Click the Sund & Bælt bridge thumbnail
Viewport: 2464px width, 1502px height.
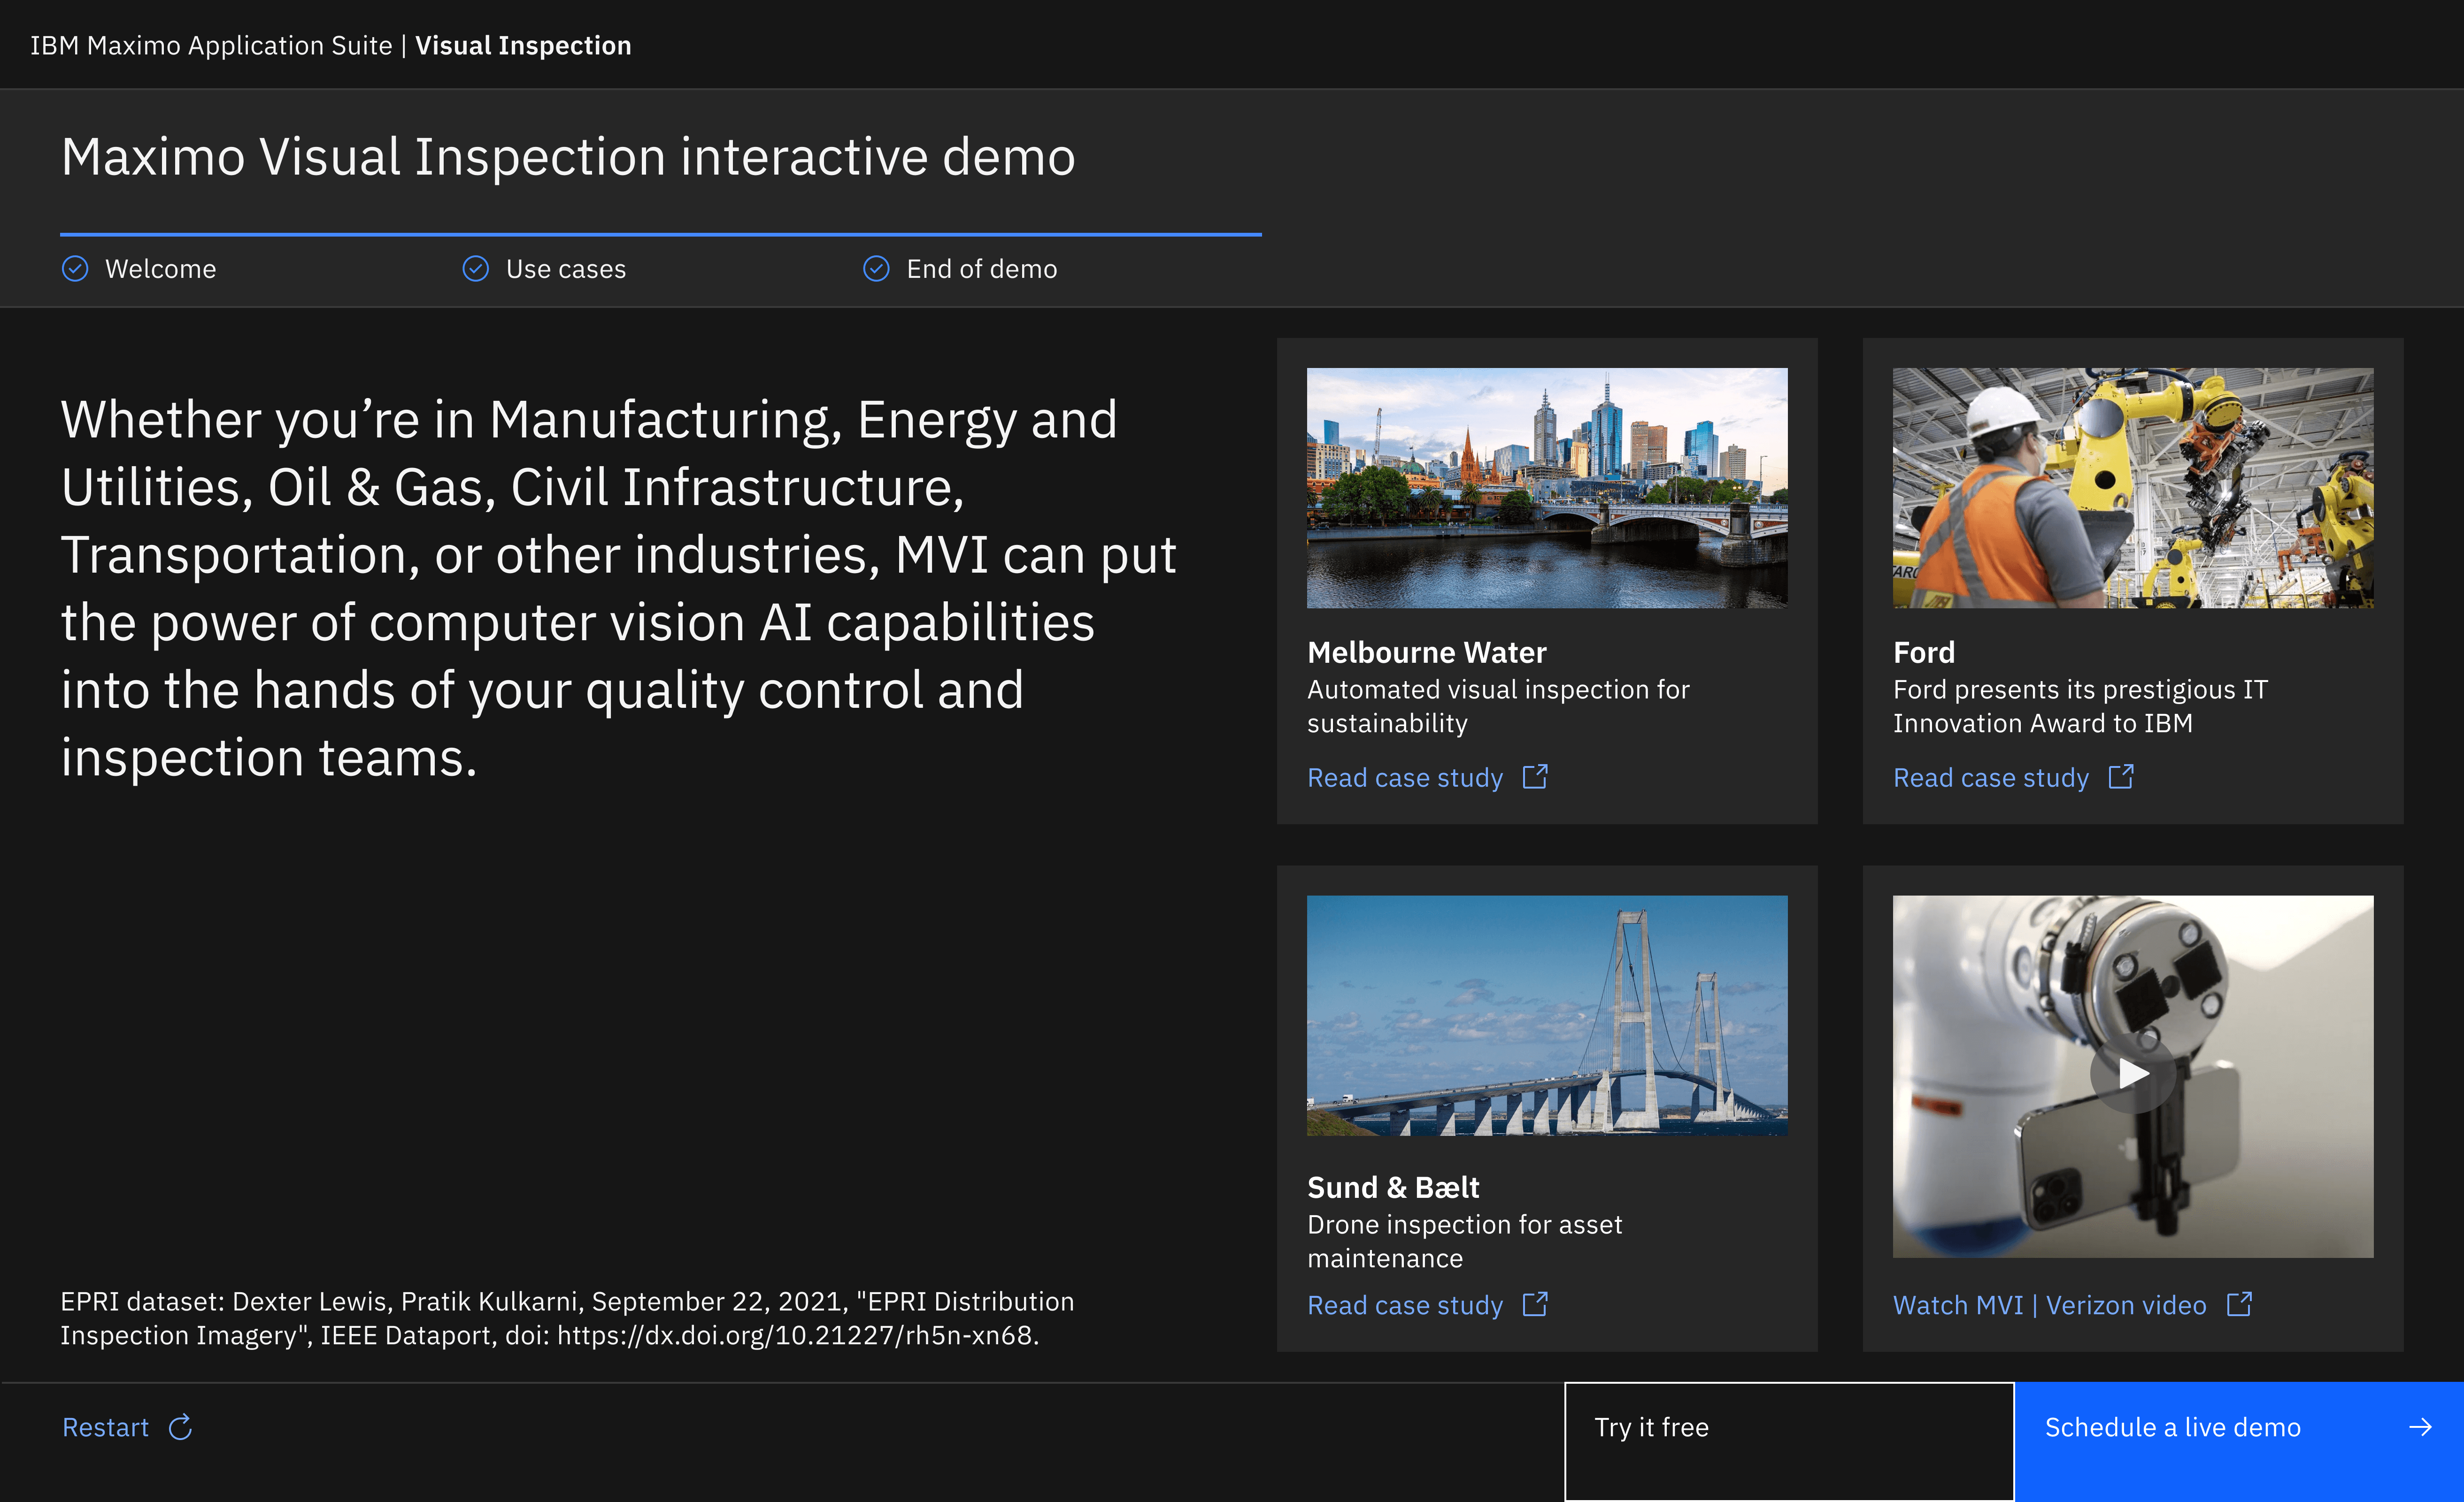tap(1547, 1015)
